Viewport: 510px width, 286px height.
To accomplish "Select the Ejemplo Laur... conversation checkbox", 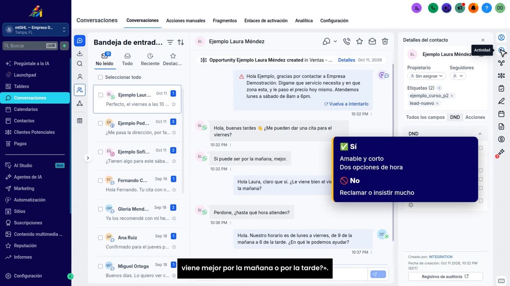I will coord(101,95).
